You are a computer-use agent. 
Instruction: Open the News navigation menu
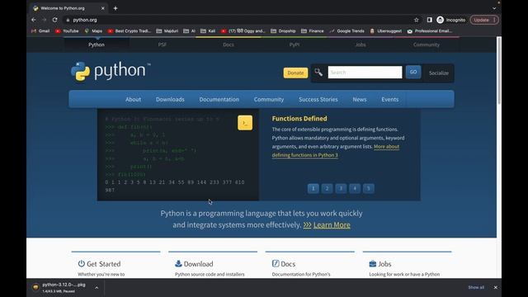[360, 99]
